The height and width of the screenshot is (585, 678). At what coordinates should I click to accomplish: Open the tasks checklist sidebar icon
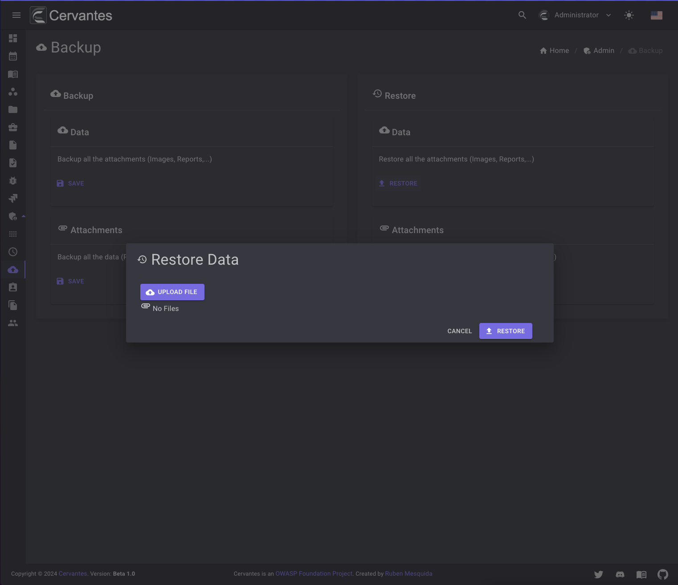click(13, 163)
